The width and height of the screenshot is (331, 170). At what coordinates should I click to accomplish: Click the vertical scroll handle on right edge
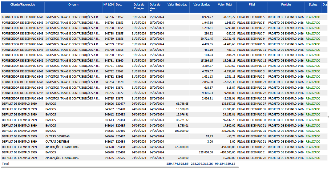(x=328, y=117)
